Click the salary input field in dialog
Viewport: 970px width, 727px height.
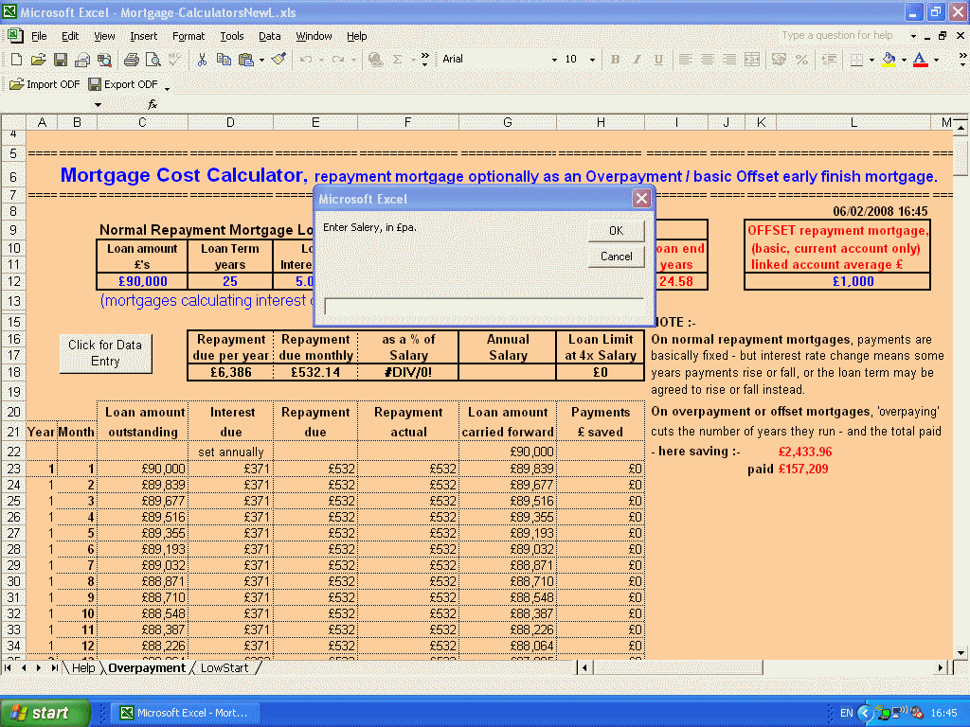click(484, 307)
